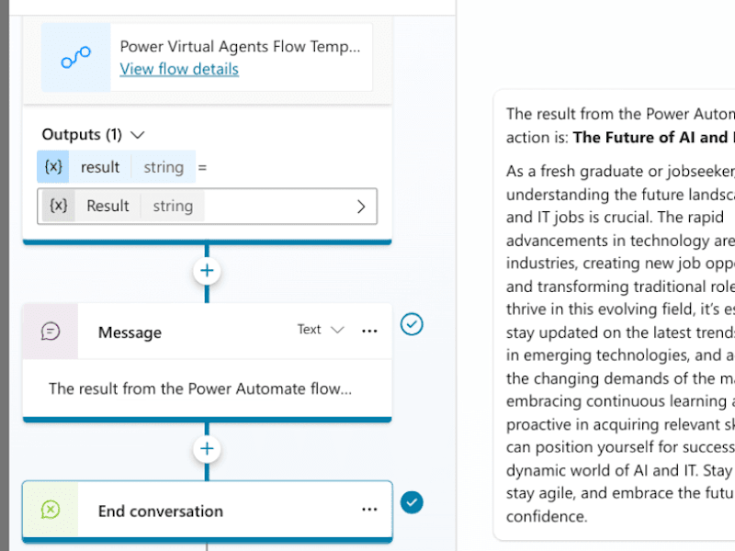Open View flow details link
735x551 pixels.
tap(179, 69)
